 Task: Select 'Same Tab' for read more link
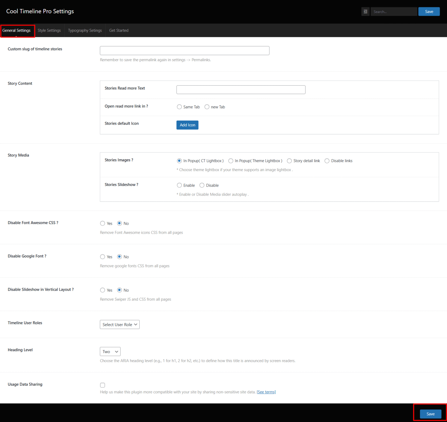tap(179, 107)
